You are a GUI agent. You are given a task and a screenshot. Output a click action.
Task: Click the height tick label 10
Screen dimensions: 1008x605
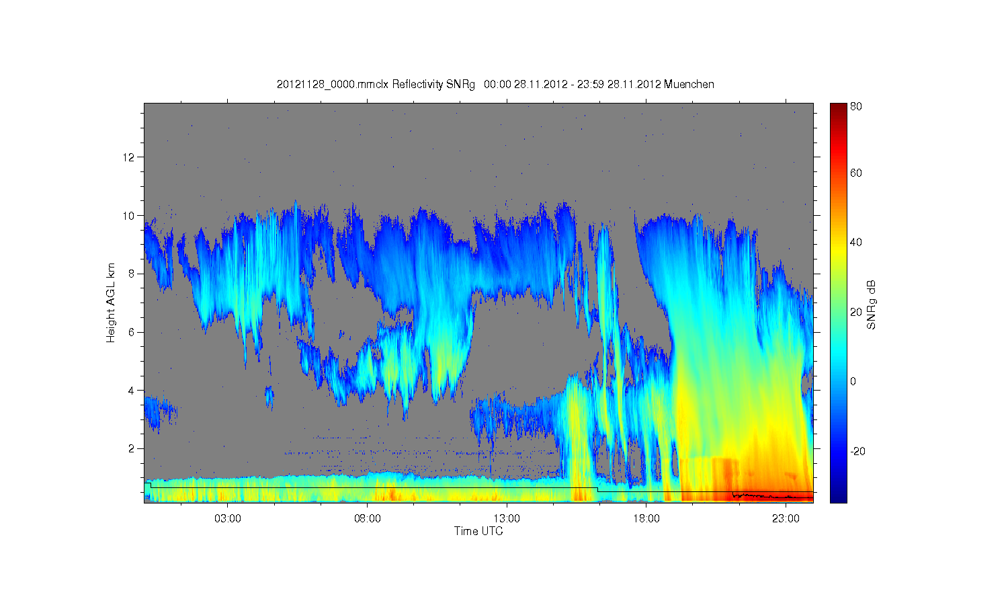[x=130, y=216]
